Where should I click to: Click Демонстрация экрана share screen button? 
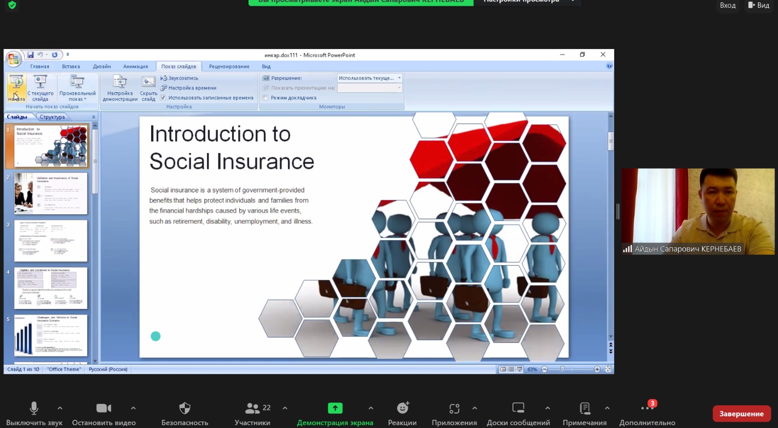(x=335, y=414)
